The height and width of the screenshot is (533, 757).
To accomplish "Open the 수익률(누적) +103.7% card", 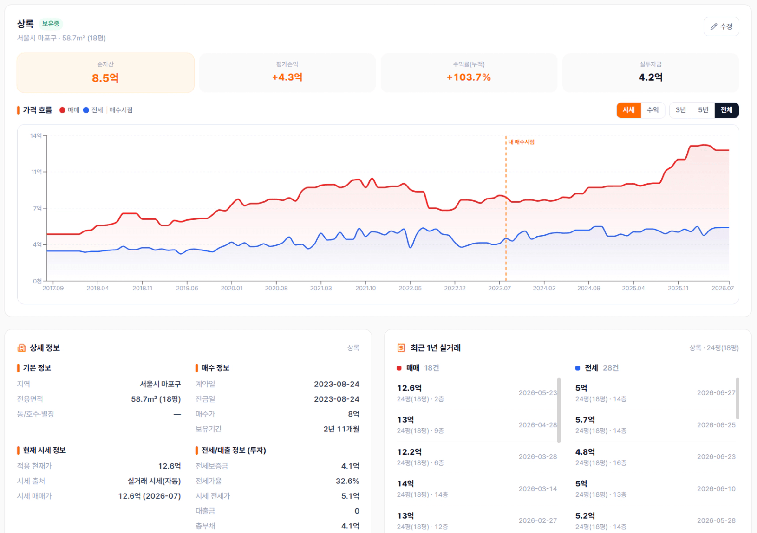I will [x=469, y=73].
